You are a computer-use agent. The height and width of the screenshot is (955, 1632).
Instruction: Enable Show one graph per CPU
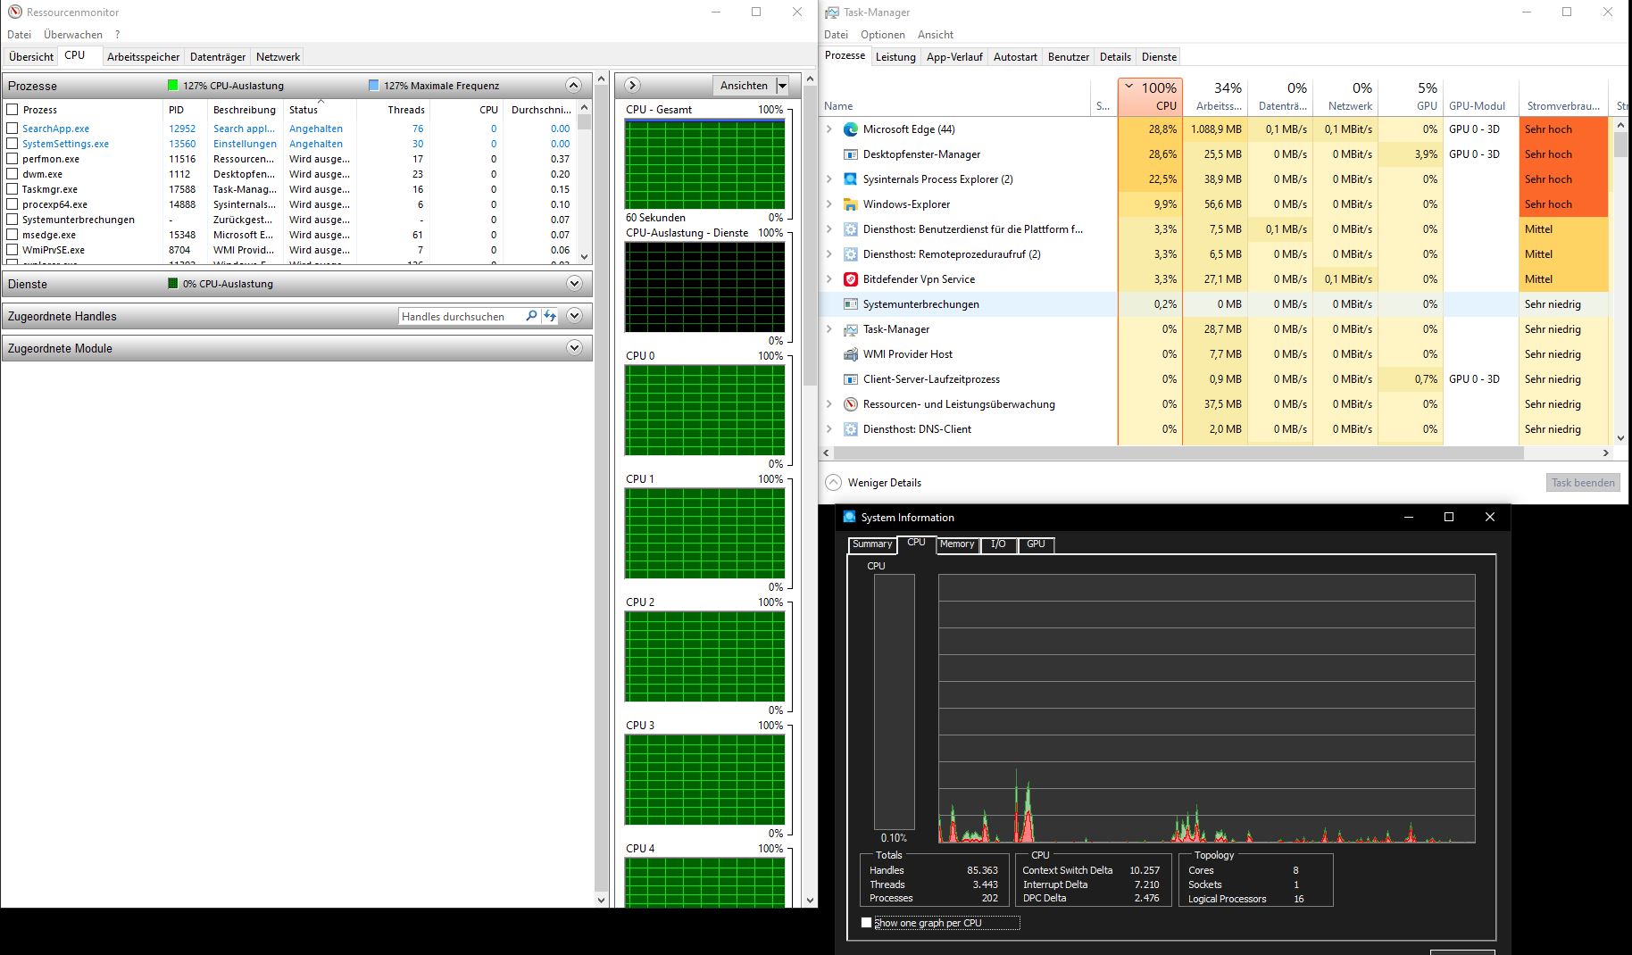866,923
